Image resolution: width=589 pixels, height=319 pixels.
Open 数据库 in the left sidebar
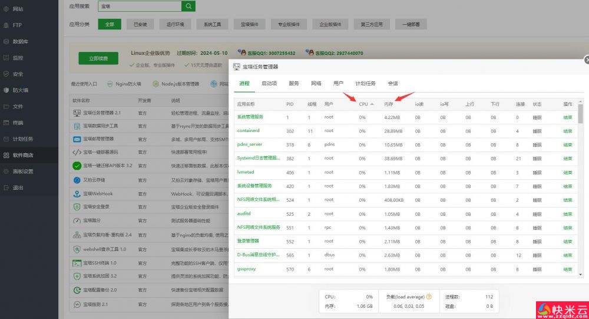tap(20, 41)
